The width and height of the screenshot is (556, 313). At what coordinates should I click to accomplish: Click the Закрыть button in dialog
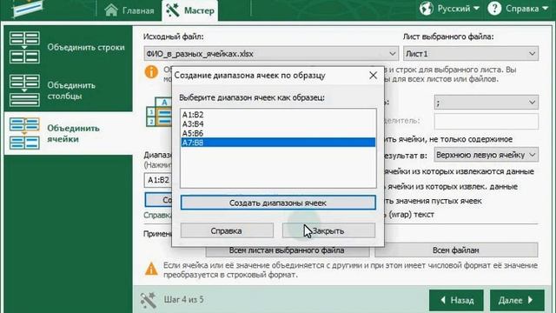click(x=328, y=231)
